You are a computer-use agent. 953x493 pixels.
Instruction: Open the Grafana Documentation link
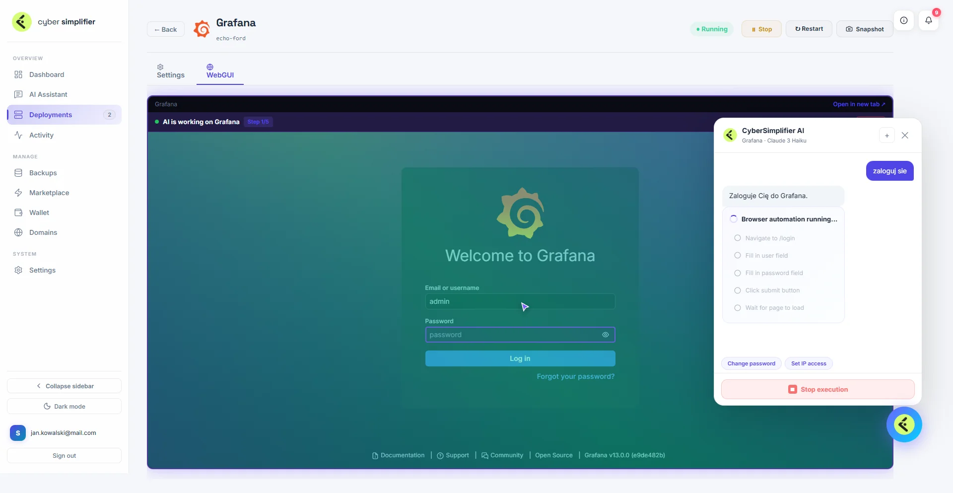399,455
